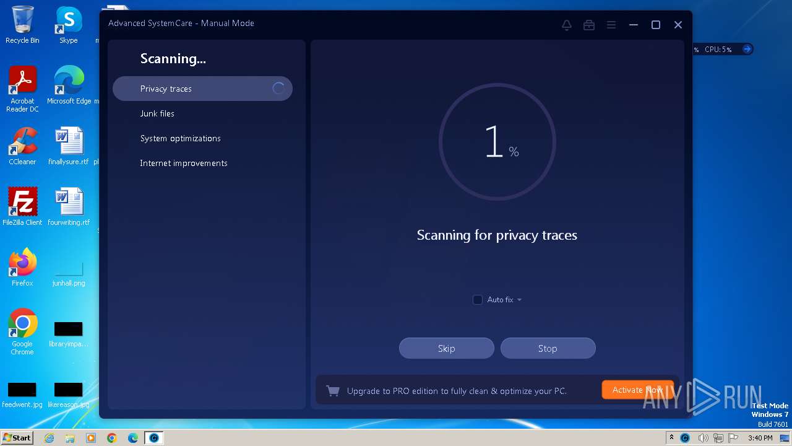Select Privacy traces scan item
The image size is (792, 446).
coord(202,89)
